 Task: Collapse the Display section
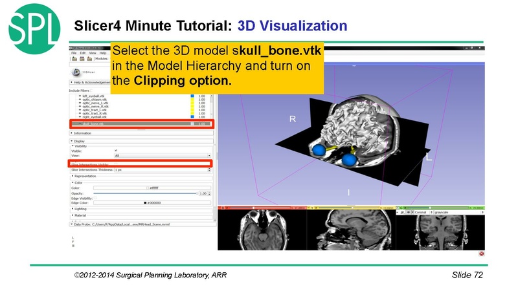click(141, 141)
